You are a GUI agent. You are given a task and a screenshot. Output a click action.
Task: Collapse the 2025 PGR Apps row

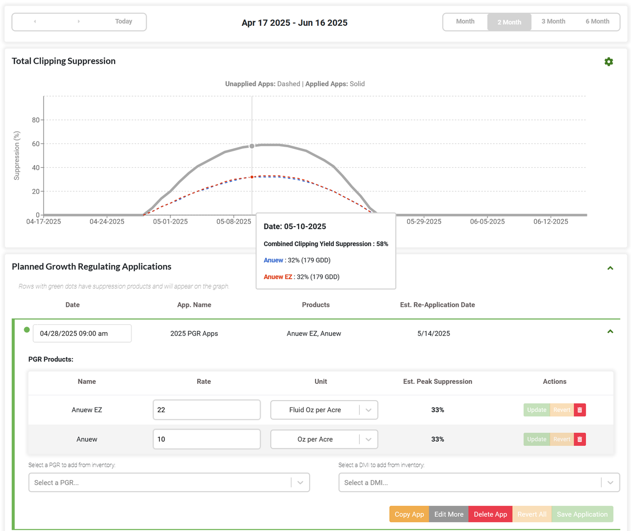pyautogui.click(x=610, y=332)
